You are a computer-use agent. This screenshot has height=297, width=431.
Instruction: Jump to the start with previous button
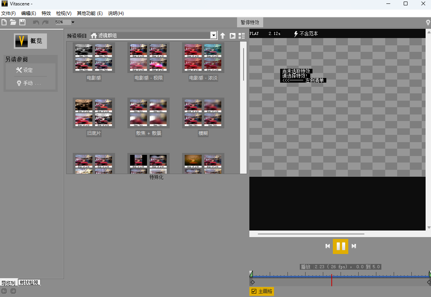327,246
